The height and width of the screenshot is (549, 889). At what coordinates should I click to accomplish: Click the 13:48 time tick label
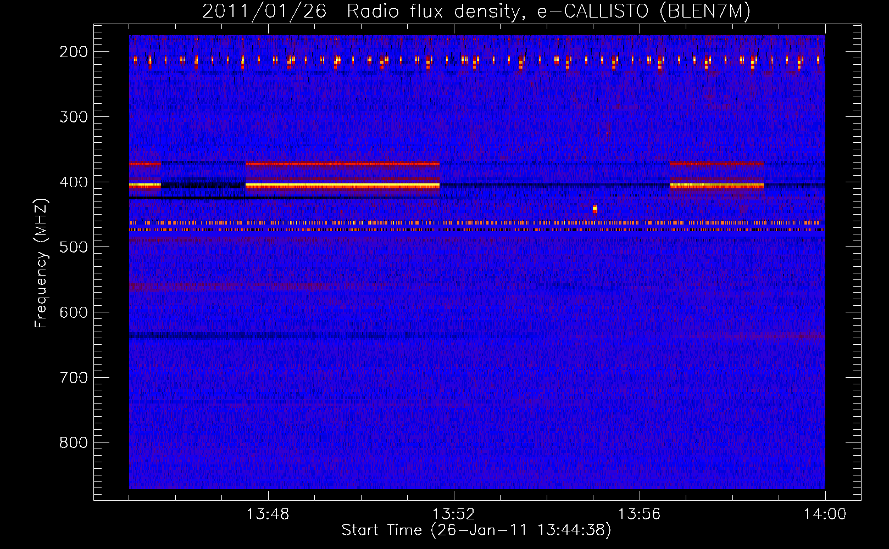click(268, 514)
